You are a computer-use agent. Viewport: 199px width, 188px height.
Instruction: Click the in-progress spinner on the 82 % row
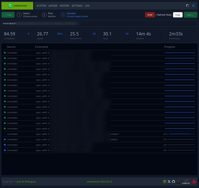[5, 134]
